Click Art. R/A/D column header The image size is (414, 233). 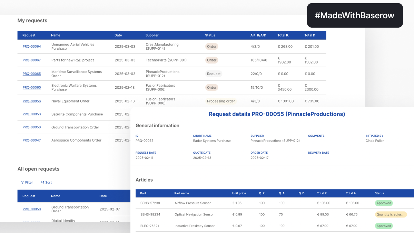[x=258, y=35]
